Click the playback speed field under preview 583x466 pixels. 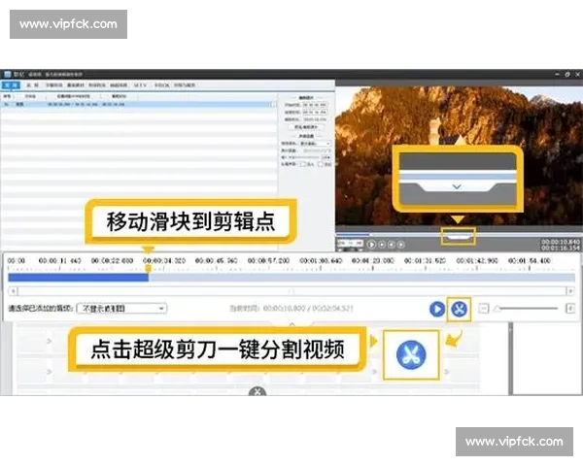coord(350,243)
